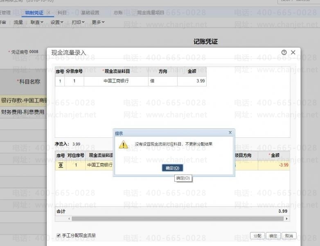Click the -3.99 amount in the lower table
This screenshot has height=246, width=320.
(274, 165)
